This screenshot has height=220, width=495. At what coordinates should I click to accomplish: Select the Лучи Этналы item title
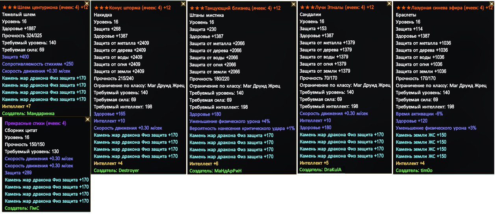click(337, 7)
